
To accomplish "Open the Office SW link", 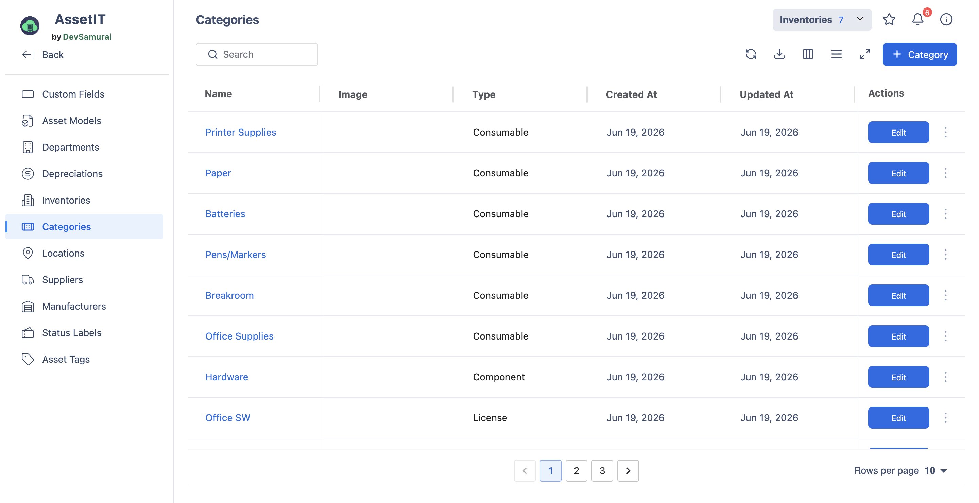I will pyautogui.click(x=228, y=417).
